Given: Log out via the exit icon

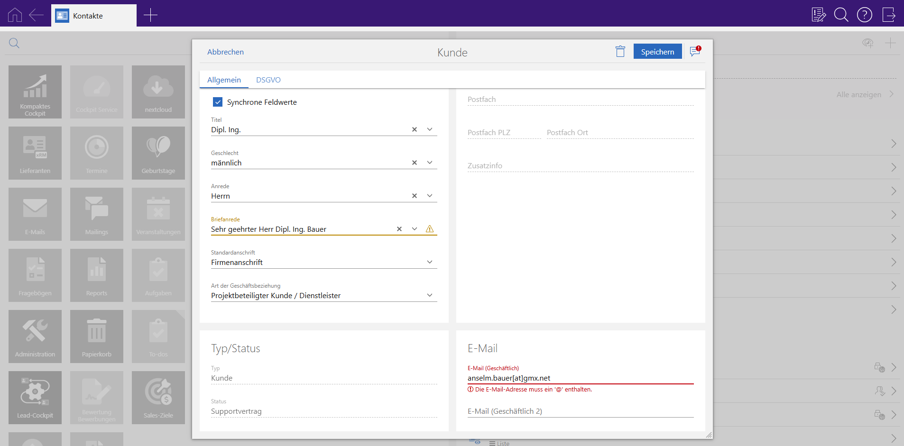Looking at the screenshot, I should click(889, 15).
